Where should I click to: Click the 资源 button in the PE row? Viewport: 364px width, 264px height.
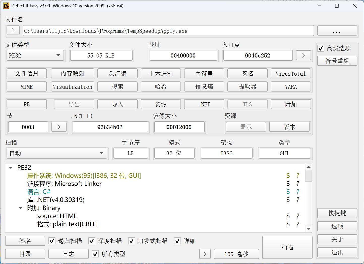(x=161, y=104)
